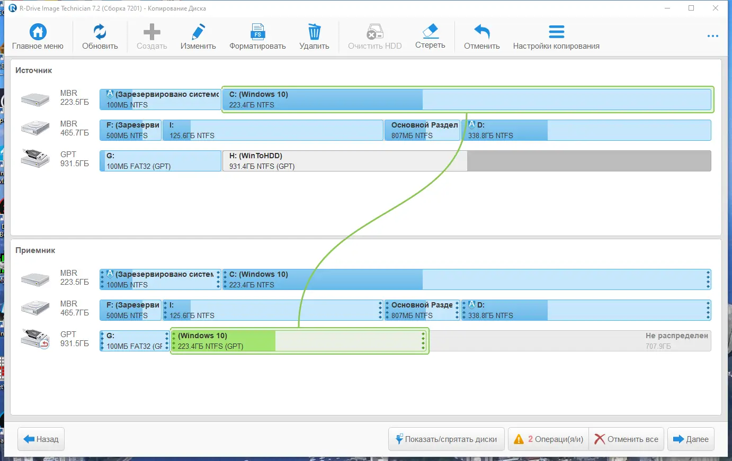
Task: Minimize the R-Drive Image window
Action: click(x=667, y=8)
